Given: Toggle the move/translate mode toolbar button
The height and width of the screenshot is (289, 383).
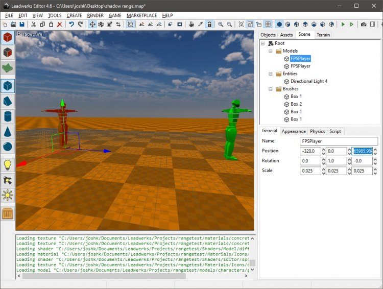Looking at the screenshot, I should [x=92, y=25].
